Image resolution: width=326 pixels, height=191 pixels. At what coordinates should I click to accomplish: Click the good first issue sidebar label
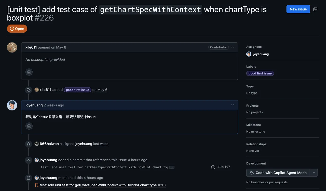pos(260,73)
